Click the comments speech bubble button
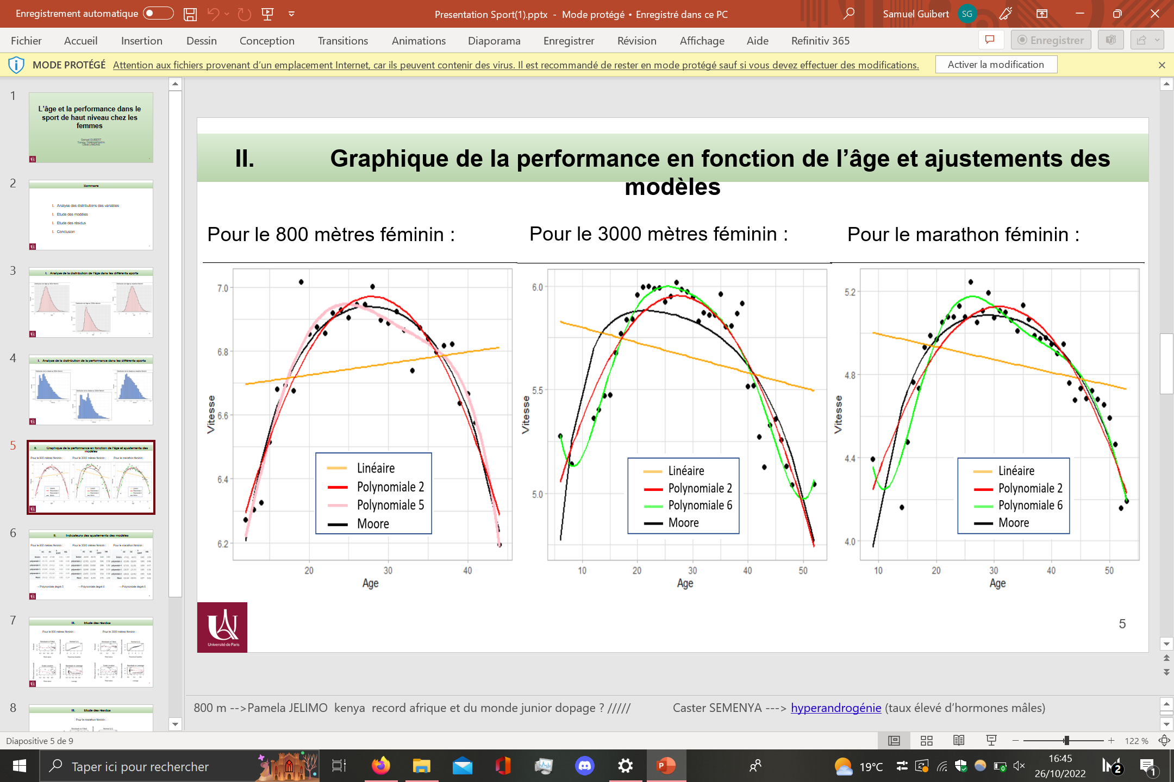The height and width of the screenshot is (782, 1174). (990, 40)
